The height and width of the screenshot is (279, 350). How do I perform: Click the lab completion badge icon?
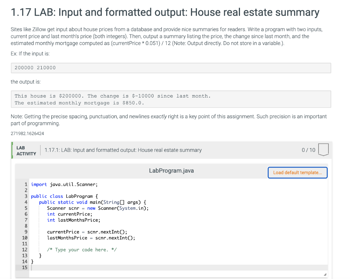pos(323,150)
